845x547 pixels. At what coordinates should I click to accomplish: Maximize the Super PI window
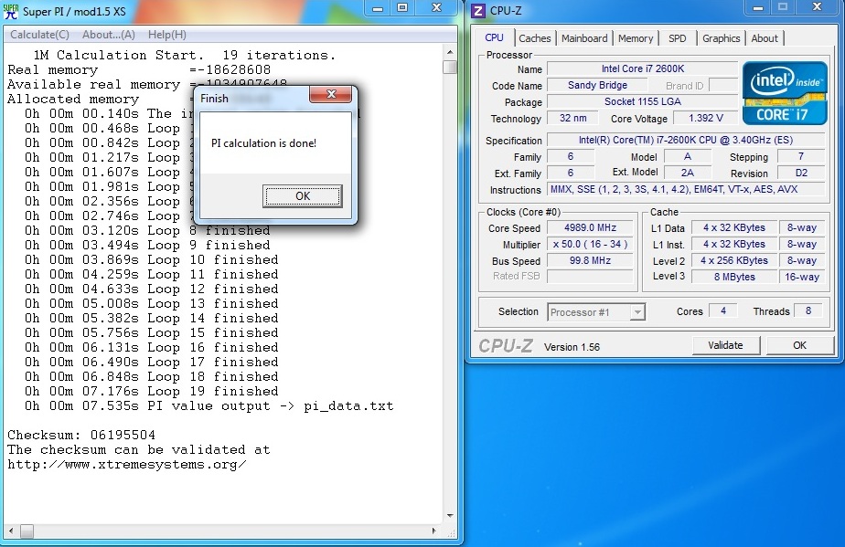coord(402,8)
